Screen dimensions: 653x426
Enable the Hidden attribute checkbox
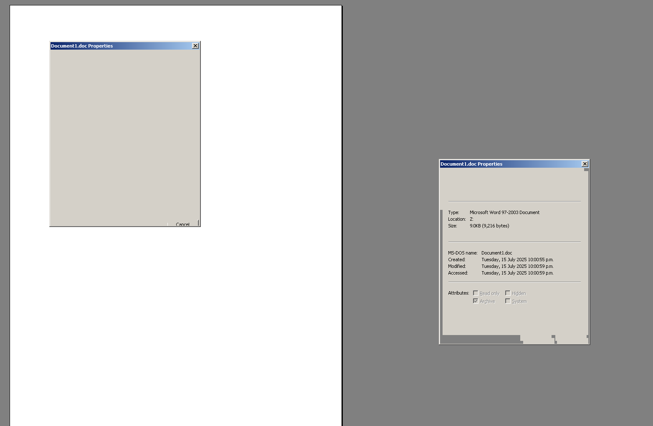pos(508,293)
